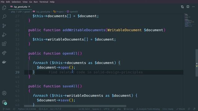Open the Go menu
198x111 pixels.
pyautogui.click(x=31, y=2)
